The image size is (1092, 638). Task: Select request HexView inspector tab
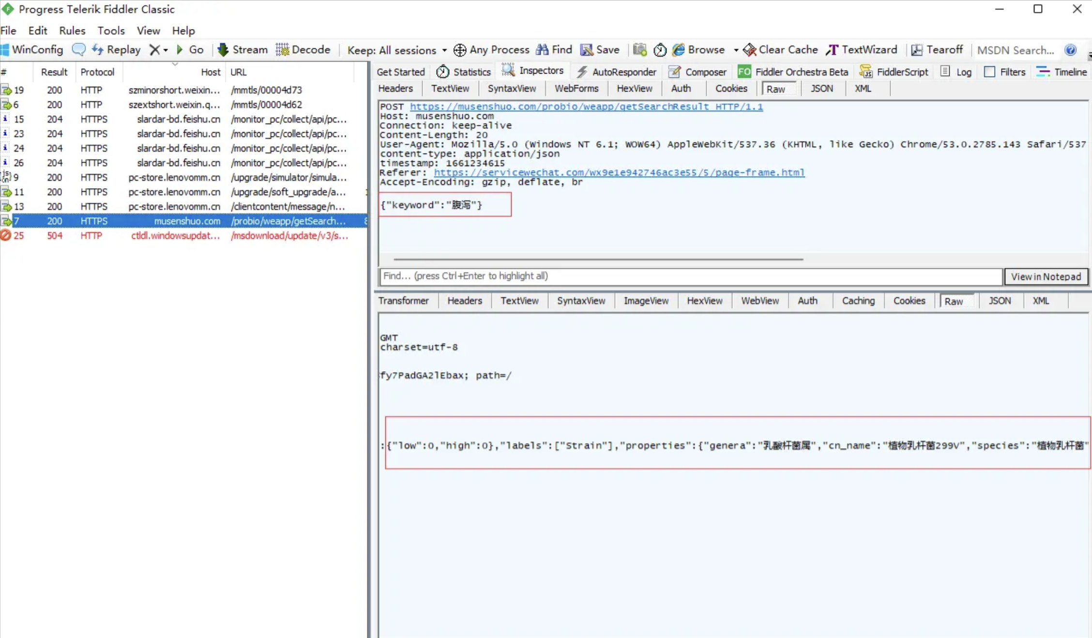pyautogui.click(x=634, y=89)
